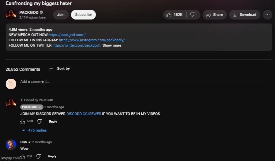The image size is (275, 161).
Task: Open CG5's profile avatar
Action: click(11, 145)
